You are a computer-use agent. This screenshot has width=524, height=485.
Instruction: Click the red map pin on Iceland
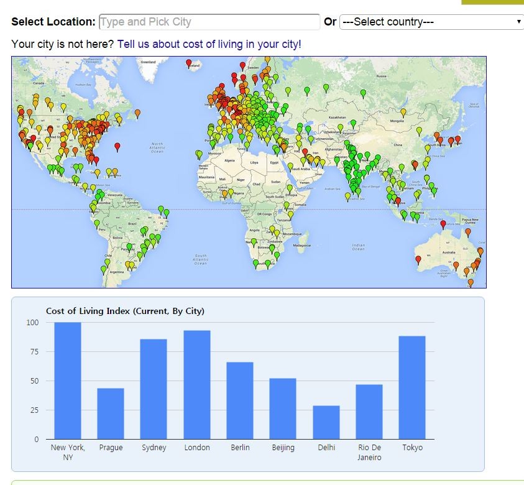(189, 63)
